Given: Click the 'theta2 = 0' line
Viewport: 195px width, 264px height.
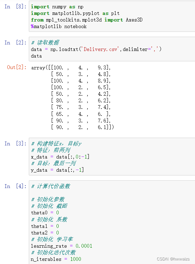Looking at the screenshot, I should click(x=45, y=233).
